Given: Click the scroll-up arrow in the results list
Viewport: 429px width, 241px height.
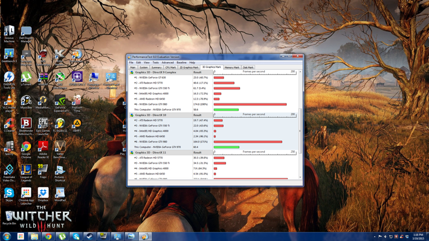Looking at the screenshot, I should pos(300,72).
